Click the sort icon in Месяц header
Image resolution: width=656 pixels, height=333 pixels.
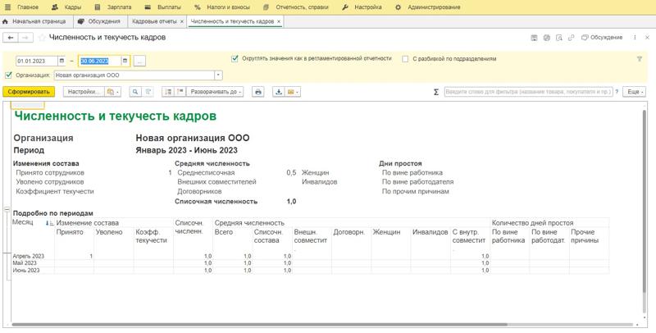[50, 223]
